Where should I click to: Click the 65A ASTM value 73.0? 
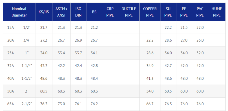tap(61, 104)
